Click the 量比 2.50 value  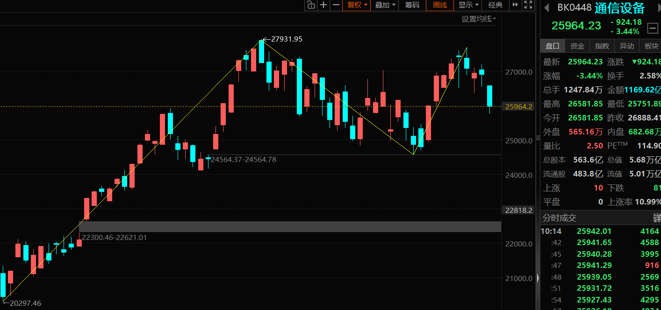tap(595, 146)
